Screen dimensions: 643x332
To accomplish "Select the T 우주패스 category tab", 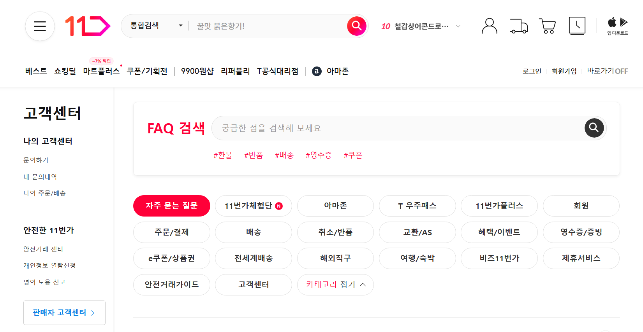I will [x=418, y=206].
